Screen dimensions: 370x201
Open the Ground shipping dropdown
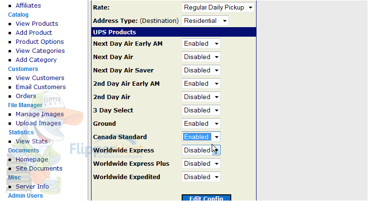point(201,123)
